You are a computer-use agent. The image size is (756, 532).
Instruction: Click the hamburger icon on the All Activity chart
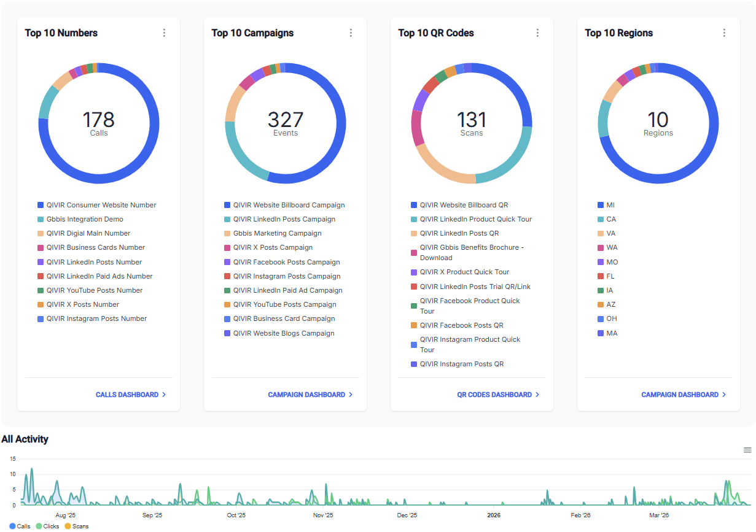click(x=747, y=450)
